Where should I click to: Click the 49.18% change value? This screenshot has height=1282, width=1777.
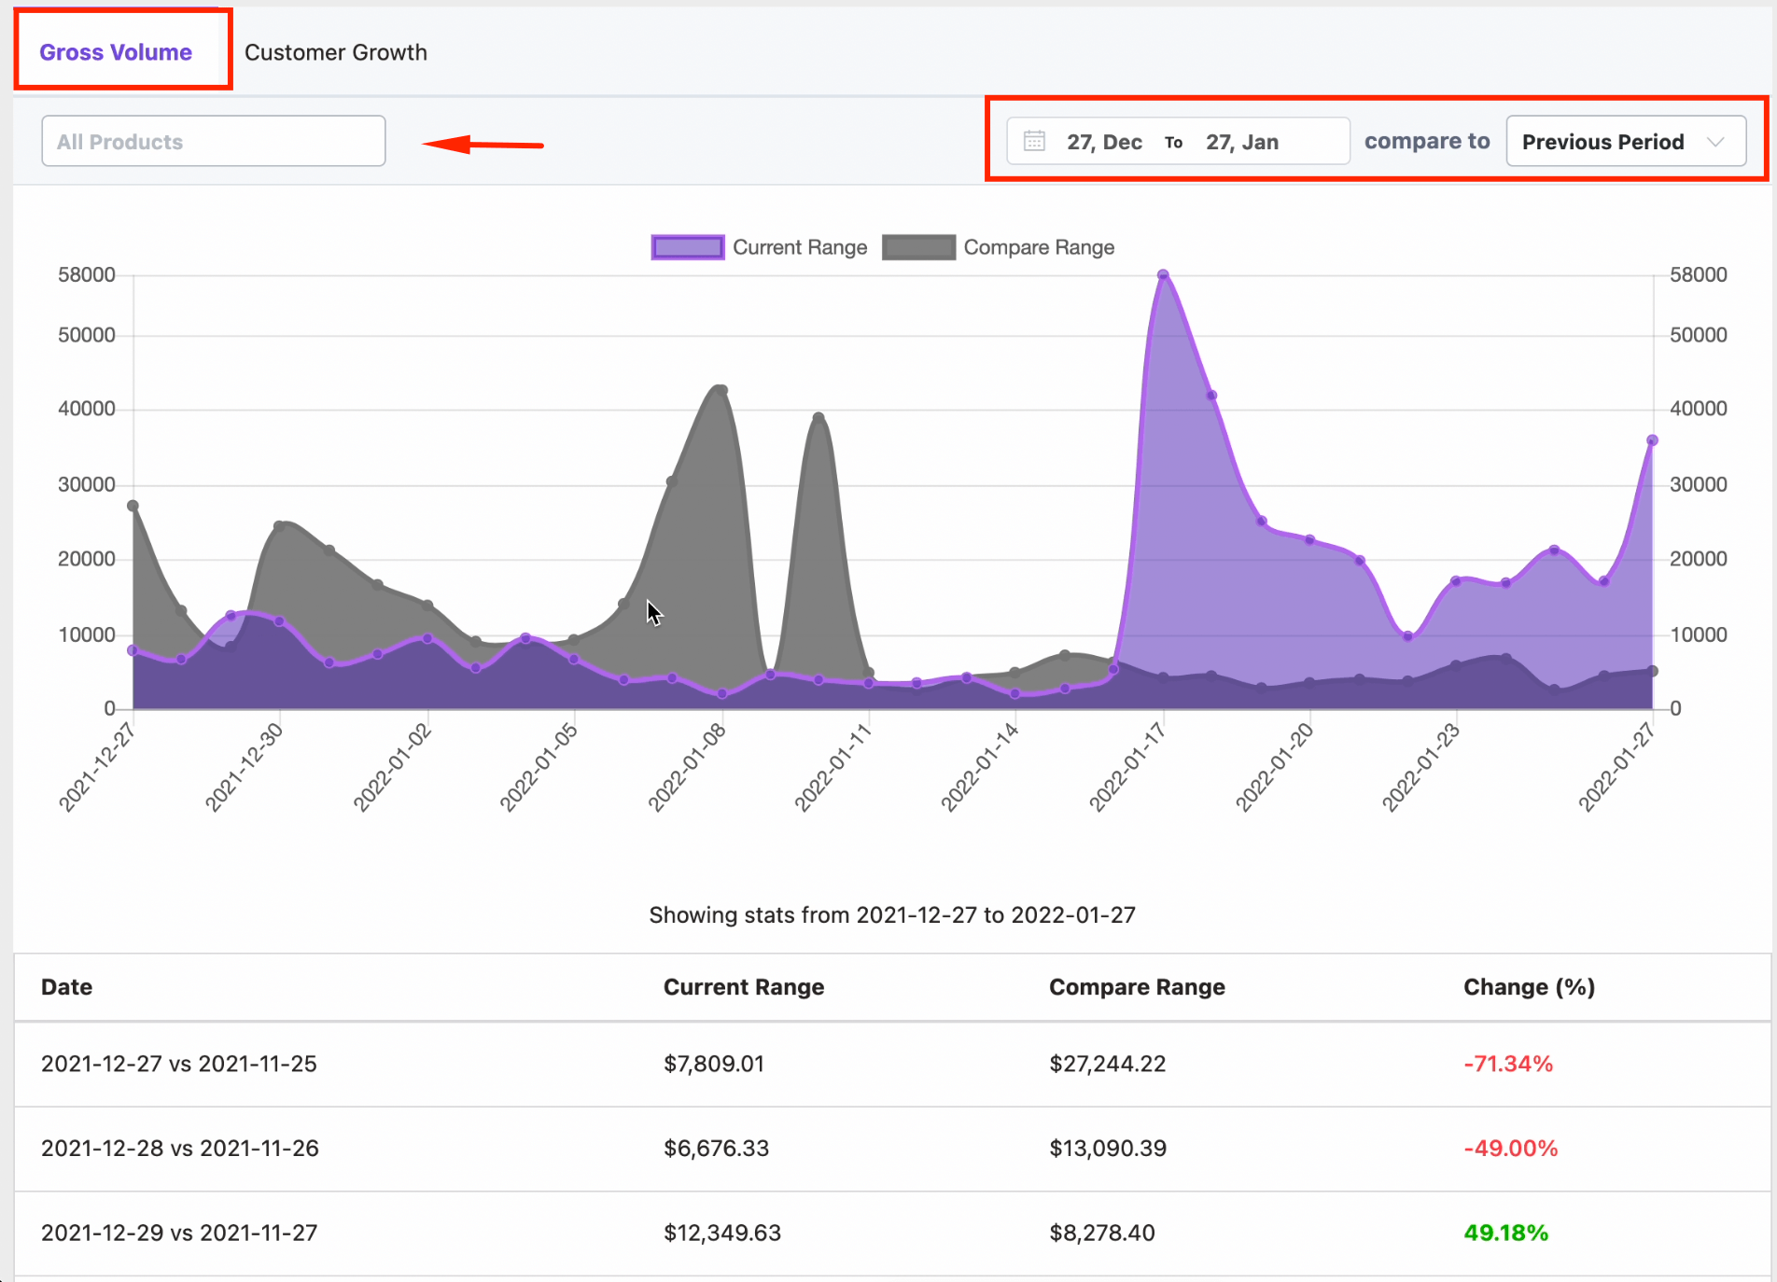pyautogui.click(x=1506, y=1233)
